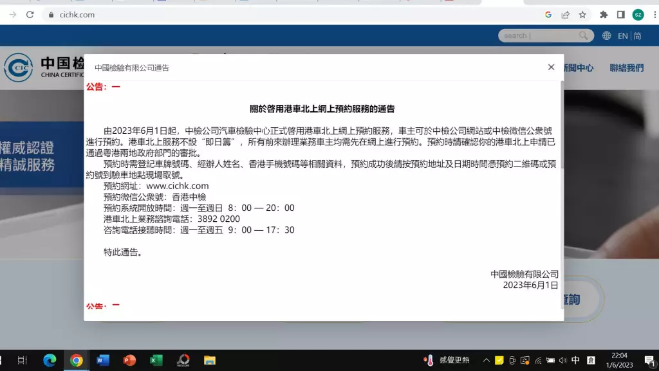Open the SZ profile avatar
The image size is (659, 371).
[638, 15]
